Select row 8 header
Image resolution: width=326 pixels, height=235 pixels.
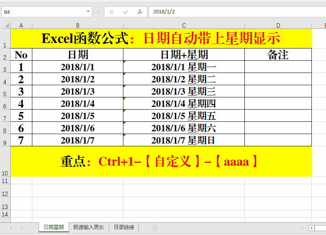coord(5,128)
